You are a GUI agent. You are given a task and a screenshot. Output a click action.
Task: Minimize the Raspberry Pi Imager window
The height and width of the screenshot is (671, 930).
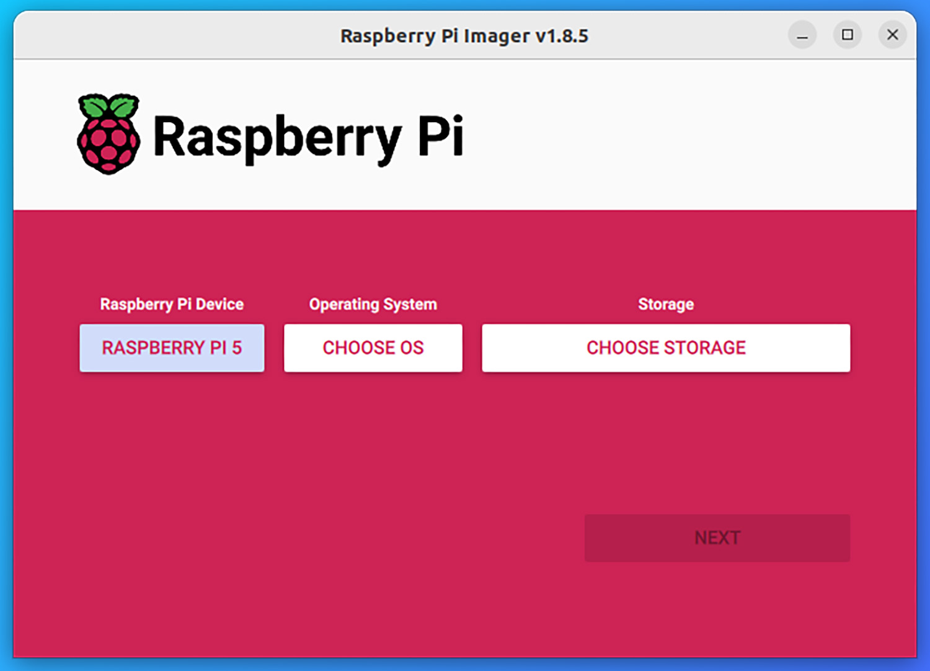802,35
